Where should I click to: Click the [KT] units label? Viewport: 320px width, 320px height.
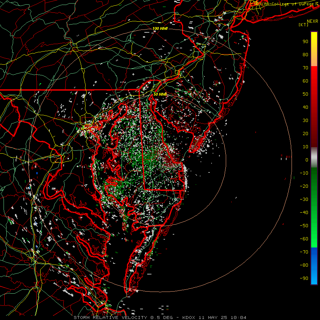[304, 25]
